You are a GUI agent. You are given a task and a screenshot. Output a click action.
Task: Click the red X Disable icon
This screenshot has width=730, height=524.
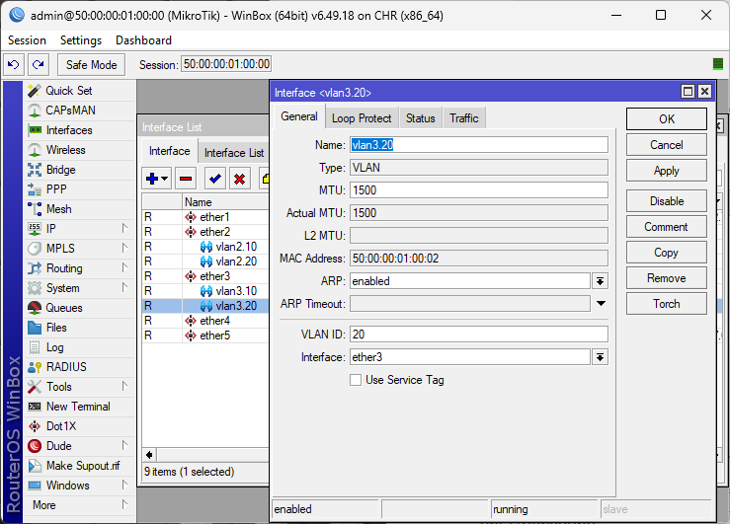[239, 179]
